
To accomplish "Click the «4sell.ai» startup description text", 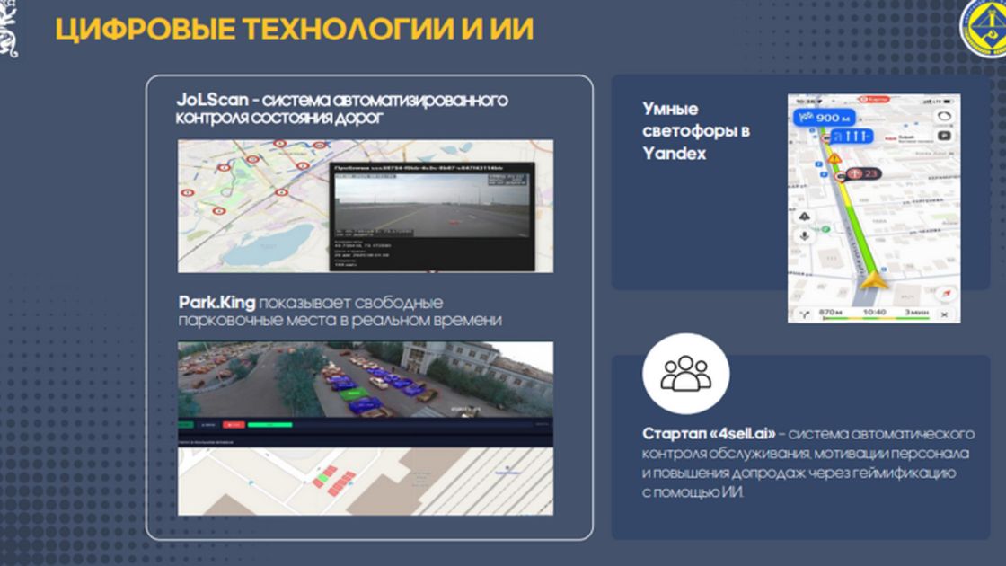I will [x=804, y=463].
